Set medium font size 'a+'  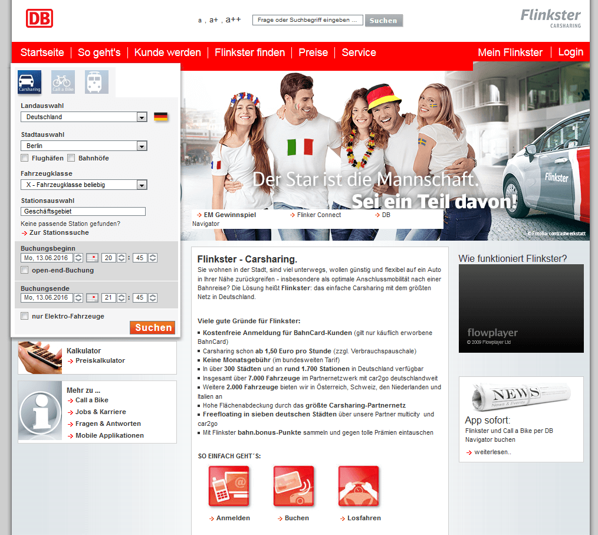coord(213,20)
